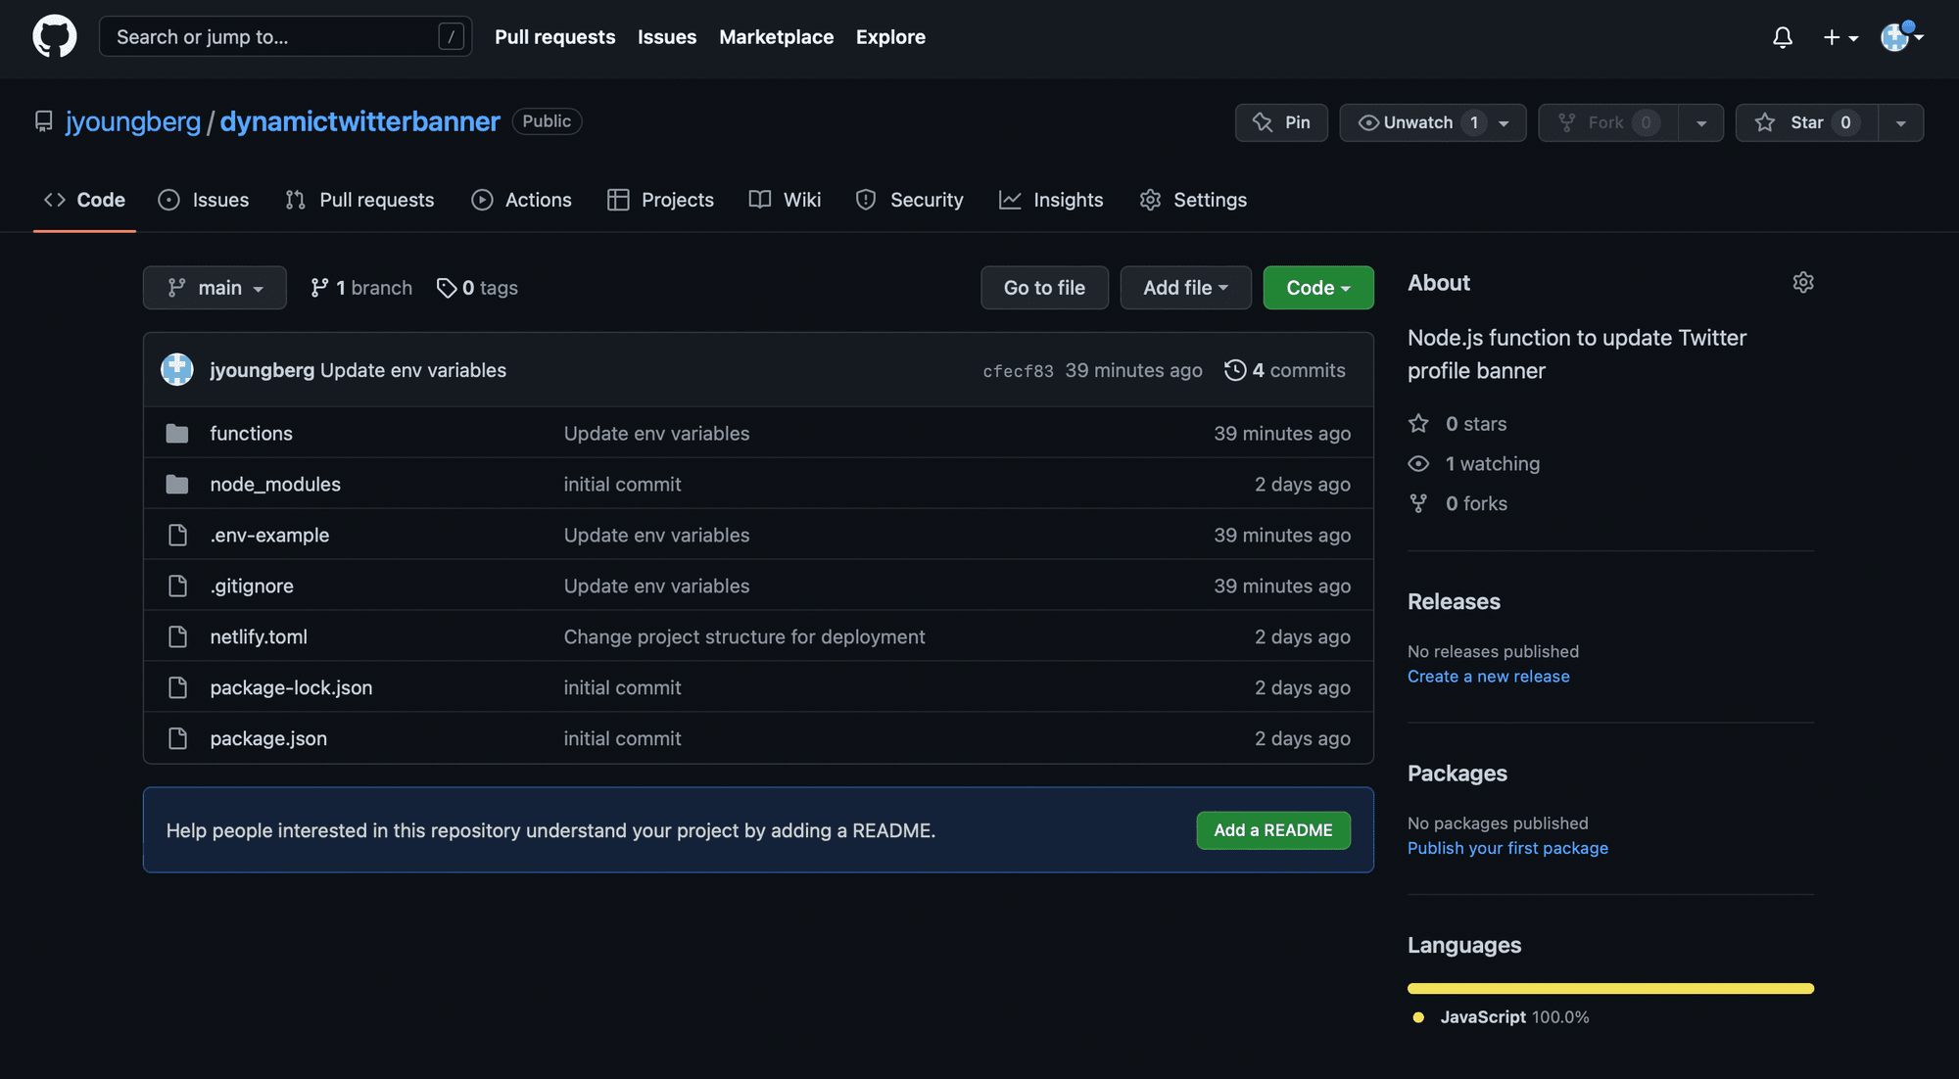The image size is (1959, 1079).
Task: Click the Add a README button
Action: (1273, 830)
